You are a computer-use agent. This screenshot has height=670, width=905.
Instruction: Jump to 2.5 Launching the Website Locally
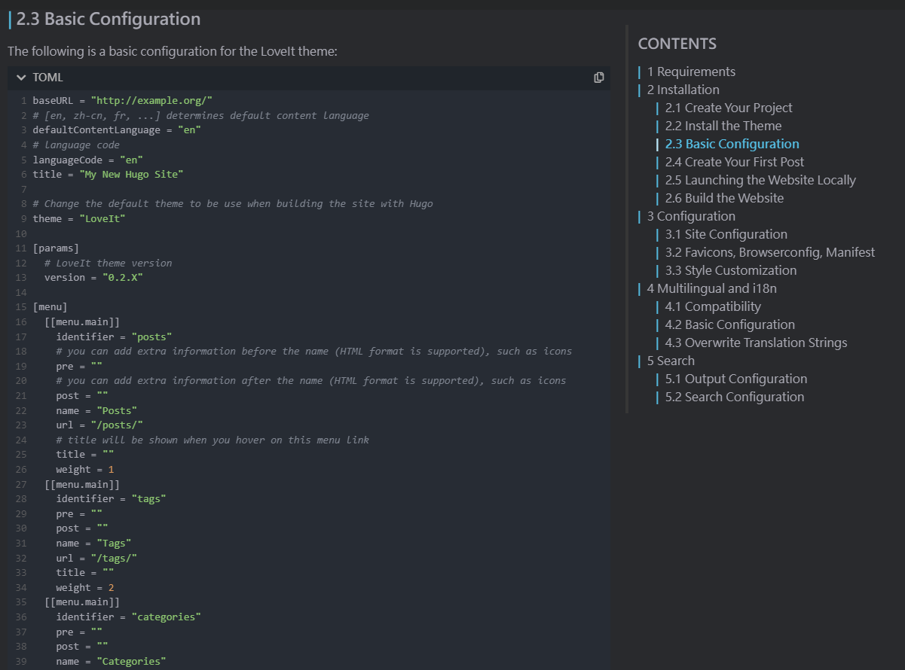point(760,179)
